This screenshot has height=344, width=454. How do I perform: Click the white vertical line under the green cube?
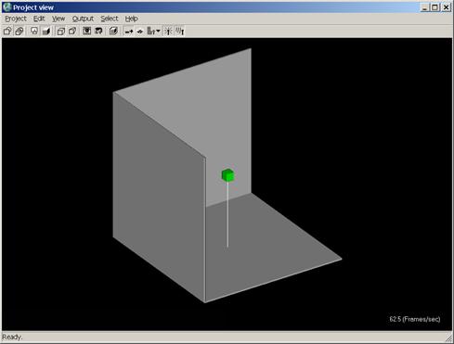tap(227, 214)
